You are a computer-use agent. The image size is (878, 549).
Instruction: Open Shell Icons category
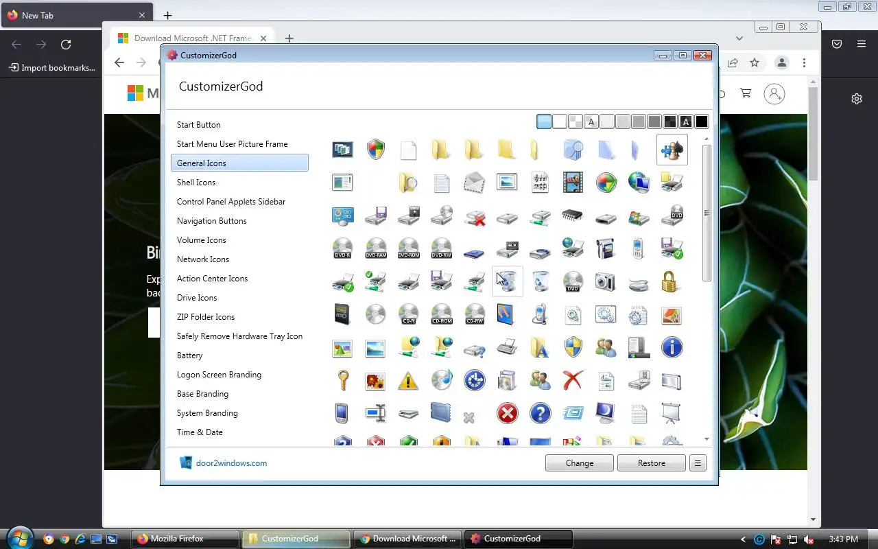(239, 183)
